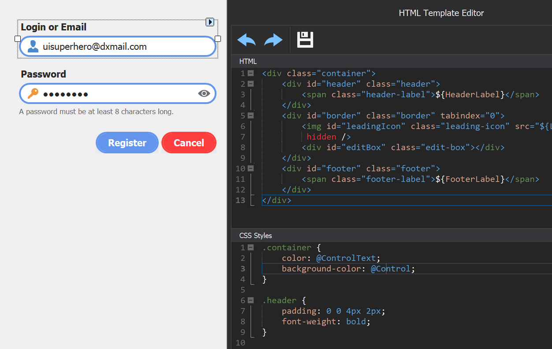Toggle password visibility with the eye icon
This screenshot has width=552, height=349.
click(x=204, y=93)
